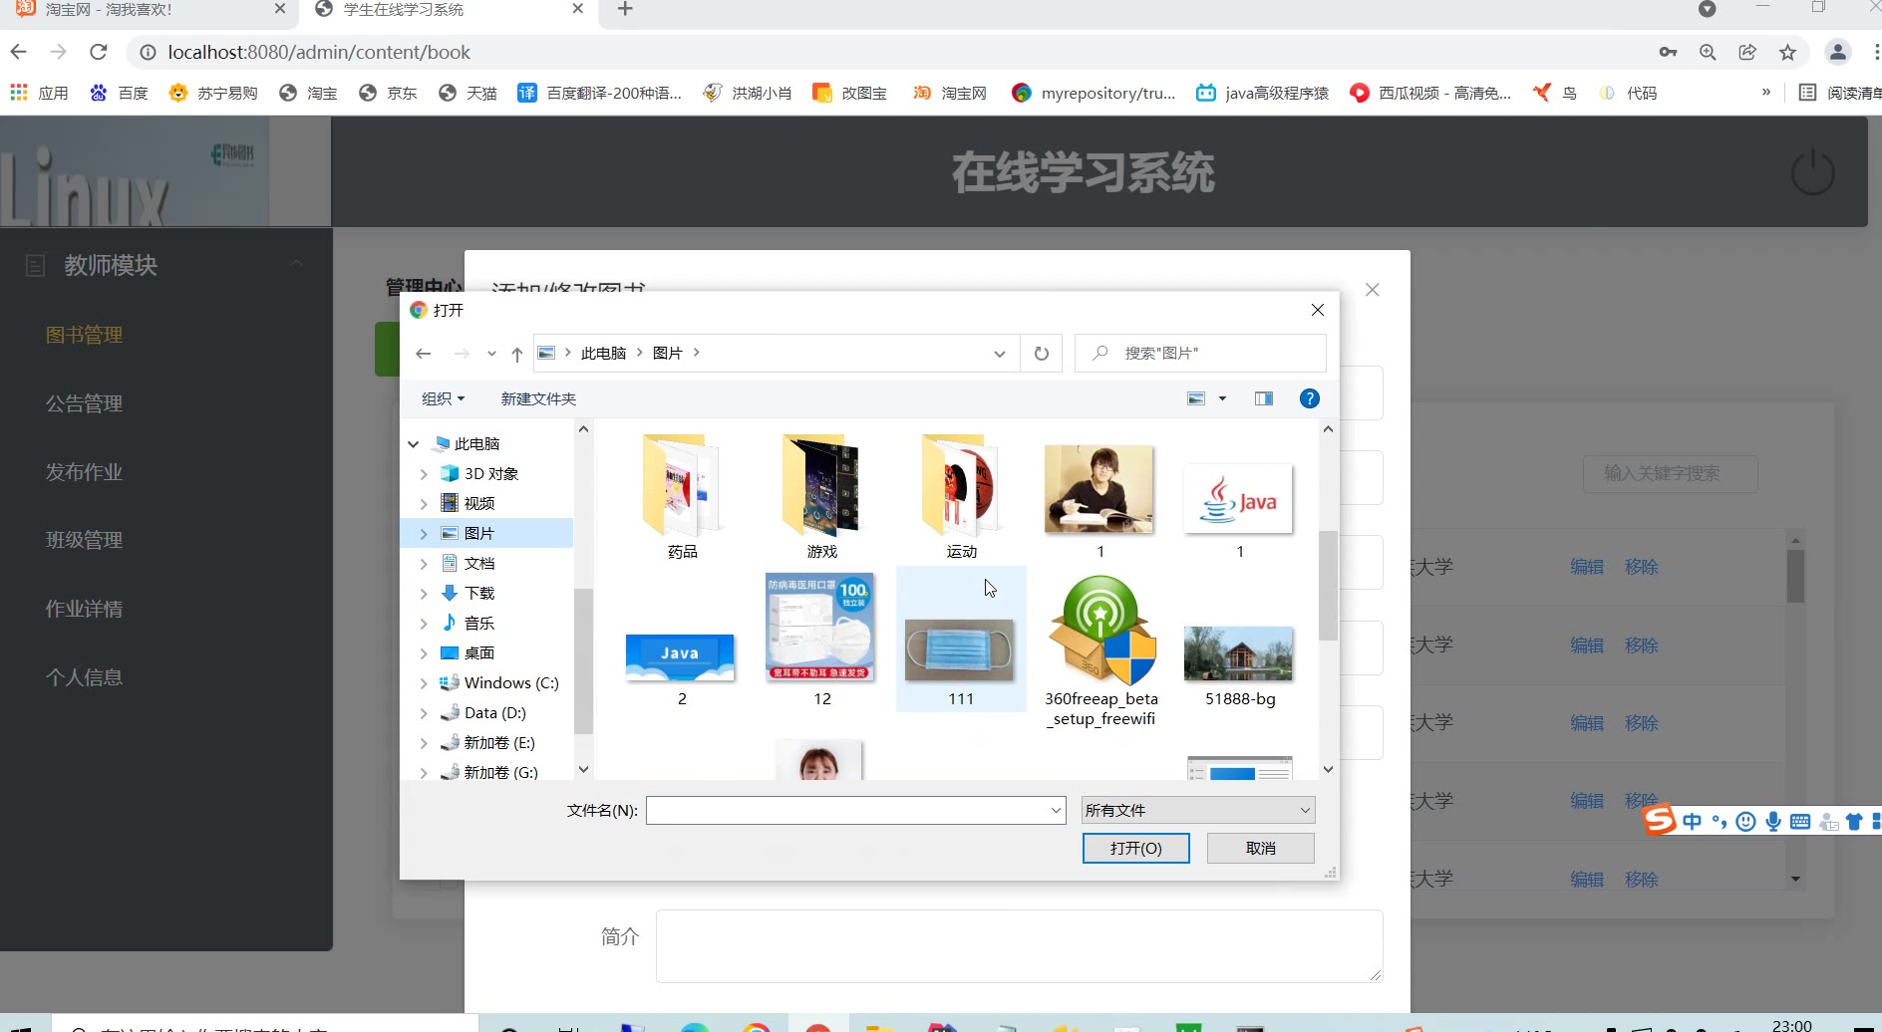1882x1032 pixels.
Task: Select the 111 mask image file
Action: (x=961, y=639)
